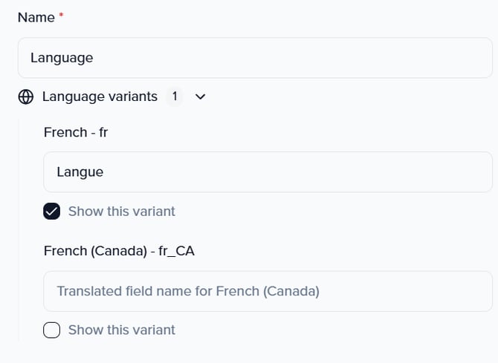
Task: Uncheck the French variant checkbox
Action: click(x=52, y=212)
